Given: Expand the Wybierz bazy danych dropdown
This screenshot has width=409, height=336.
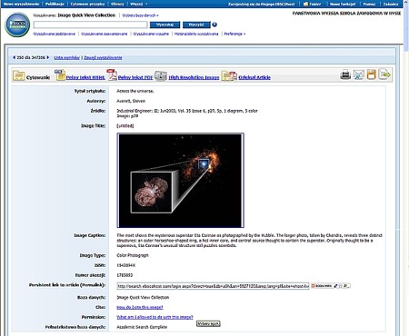Looking at the screenshot, I should pyautogui.click(x=140, y=15).
